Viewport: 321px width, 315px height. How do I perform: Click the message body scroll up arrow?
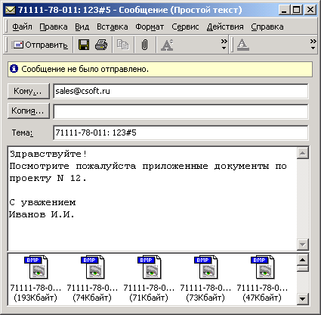303,153
